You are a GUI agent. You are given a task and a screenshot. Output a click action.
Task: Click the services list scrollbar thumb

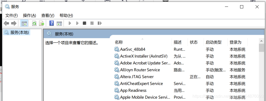[x=261, y=48]
